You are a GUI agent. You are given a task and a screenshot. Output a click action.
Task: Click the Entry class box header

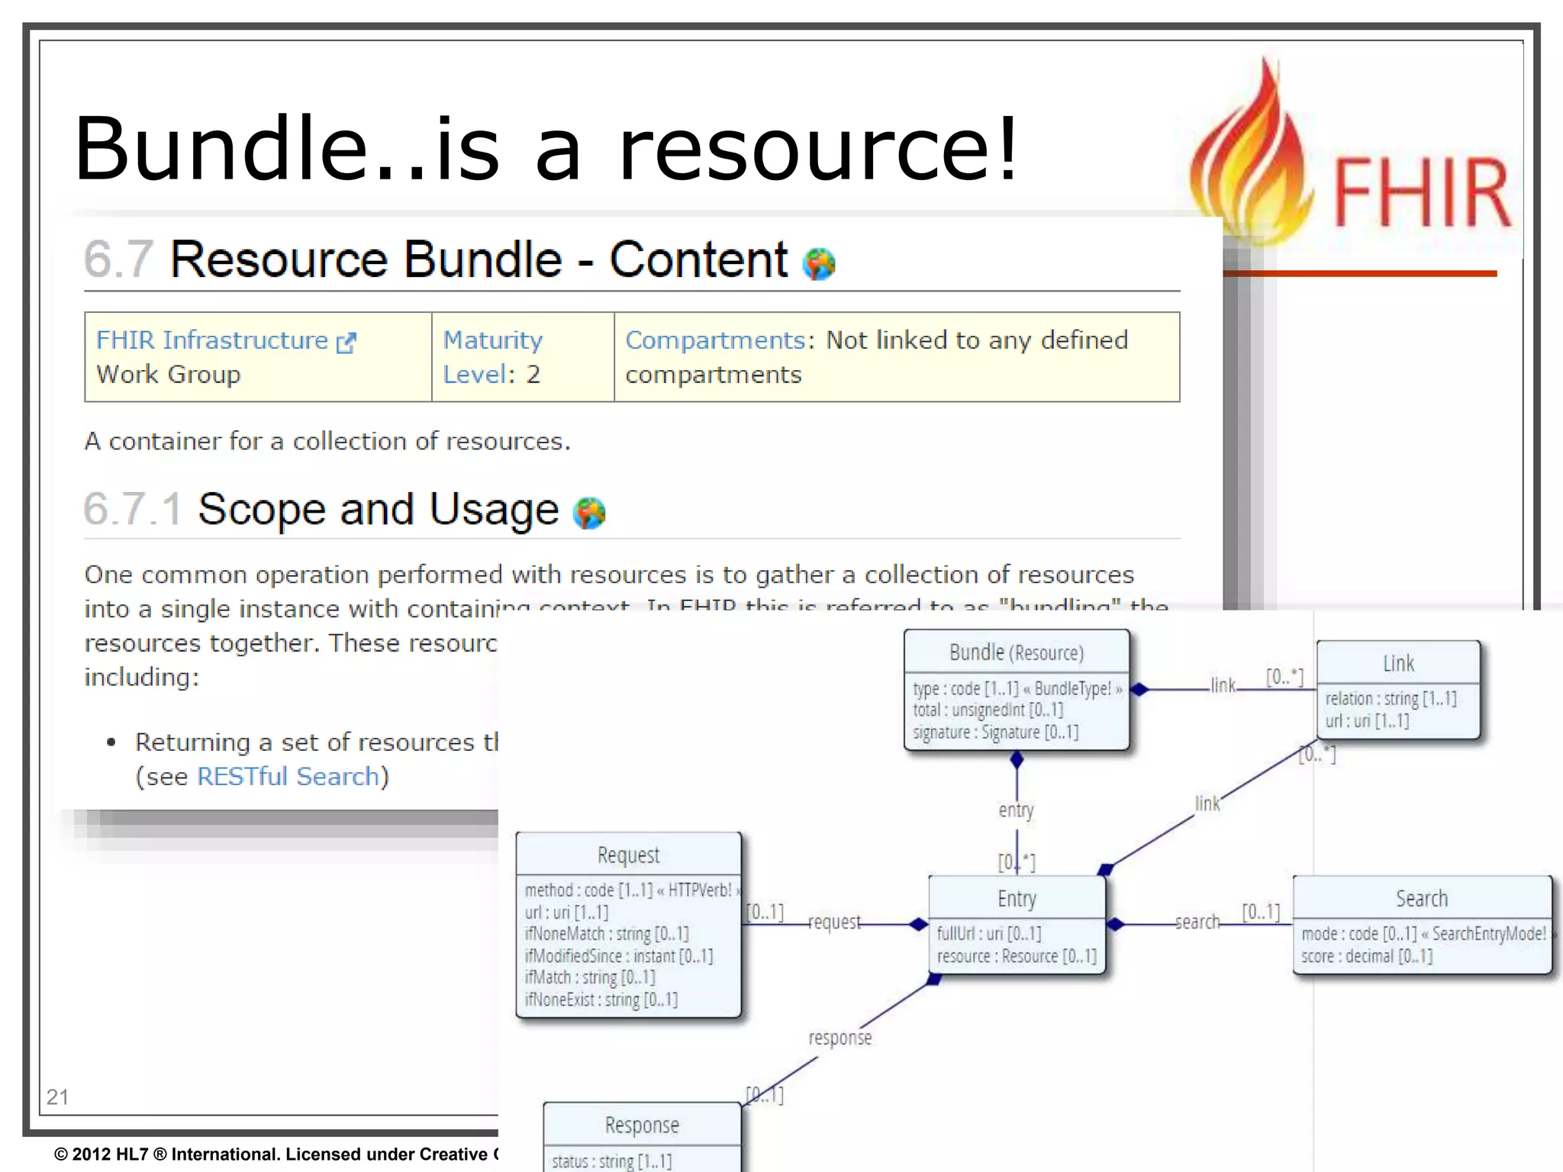click(x=1017, y=898)
